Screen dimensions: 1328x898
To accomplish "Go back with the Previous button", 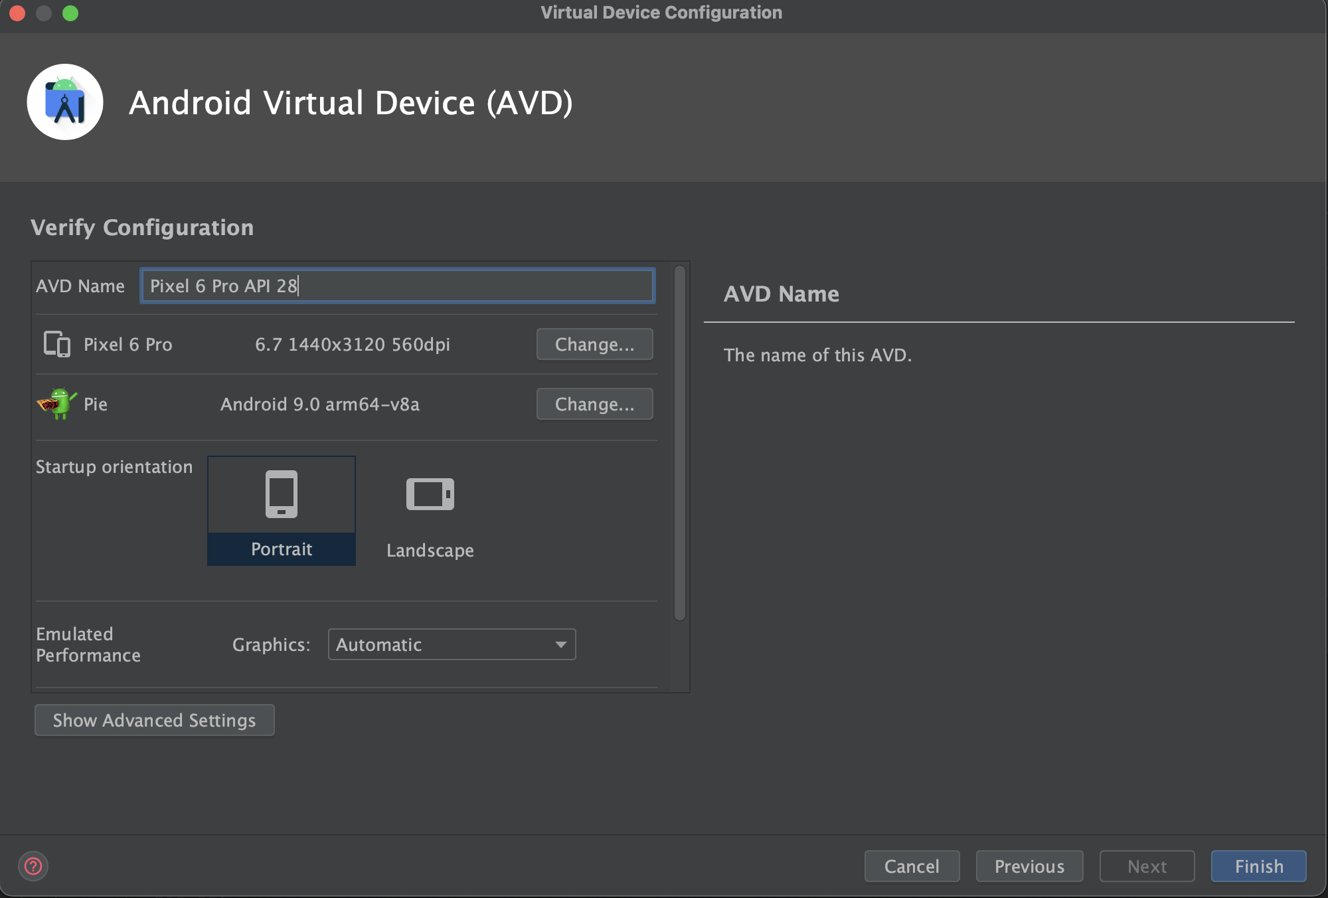I will pyautogui.click(x=1029, y=866).
